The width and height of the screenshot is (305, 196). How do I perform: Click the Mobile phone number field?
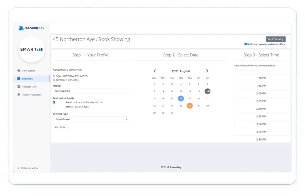click(90, 91)
